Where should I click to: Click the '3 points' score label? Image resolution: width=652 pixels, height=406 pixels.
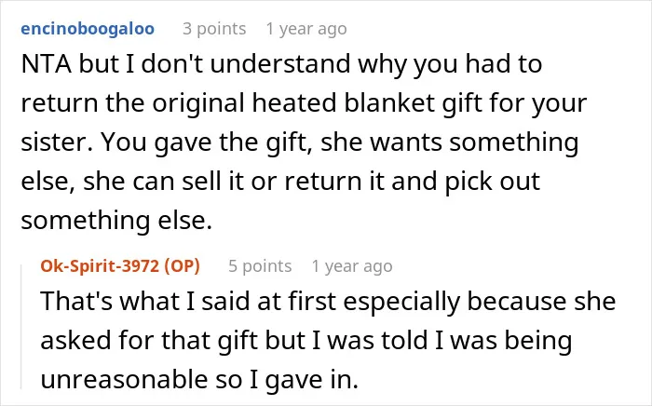[x=214, y=29]
